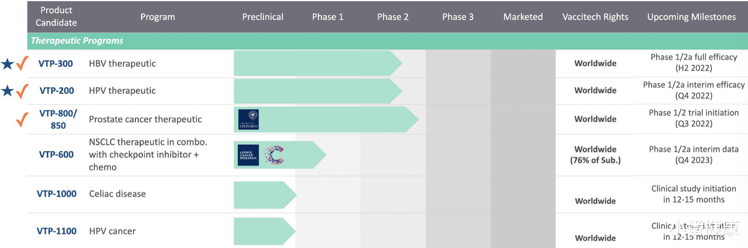
Task: Click the Prostate cancer therapeutic program text
Action: (145, 119)
